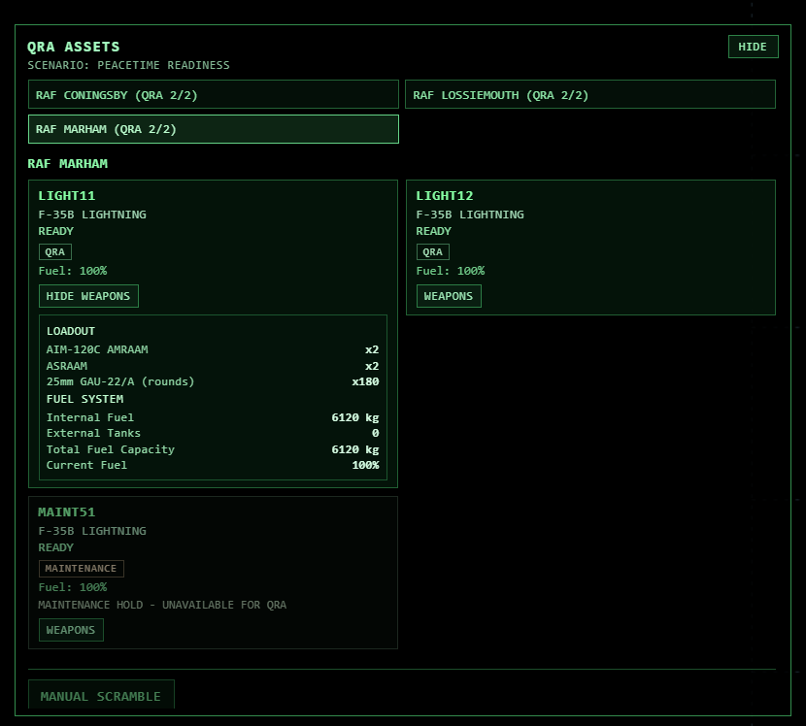Image resolution: width=806 pixels, height=726 pixels.
Task: Click LIGHT12 F-35B LIGHTNING type text
Action: pyautogui.click(x=470, y=214)
